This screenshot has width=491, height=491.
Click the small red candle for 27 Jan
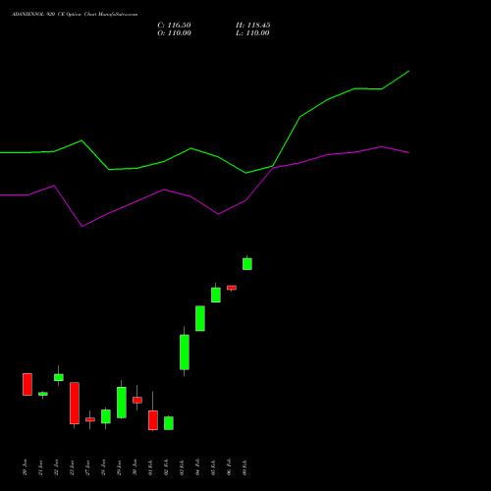coord(90,419)
